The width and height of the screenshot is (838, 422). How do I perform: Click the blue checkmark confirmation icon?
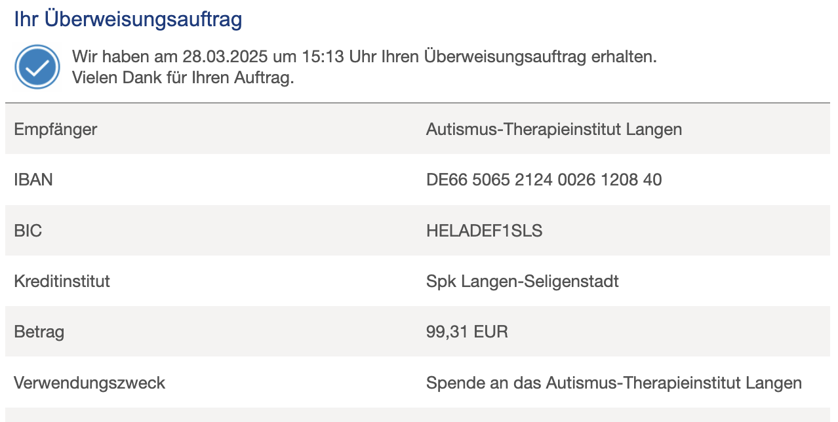point(37,67)
